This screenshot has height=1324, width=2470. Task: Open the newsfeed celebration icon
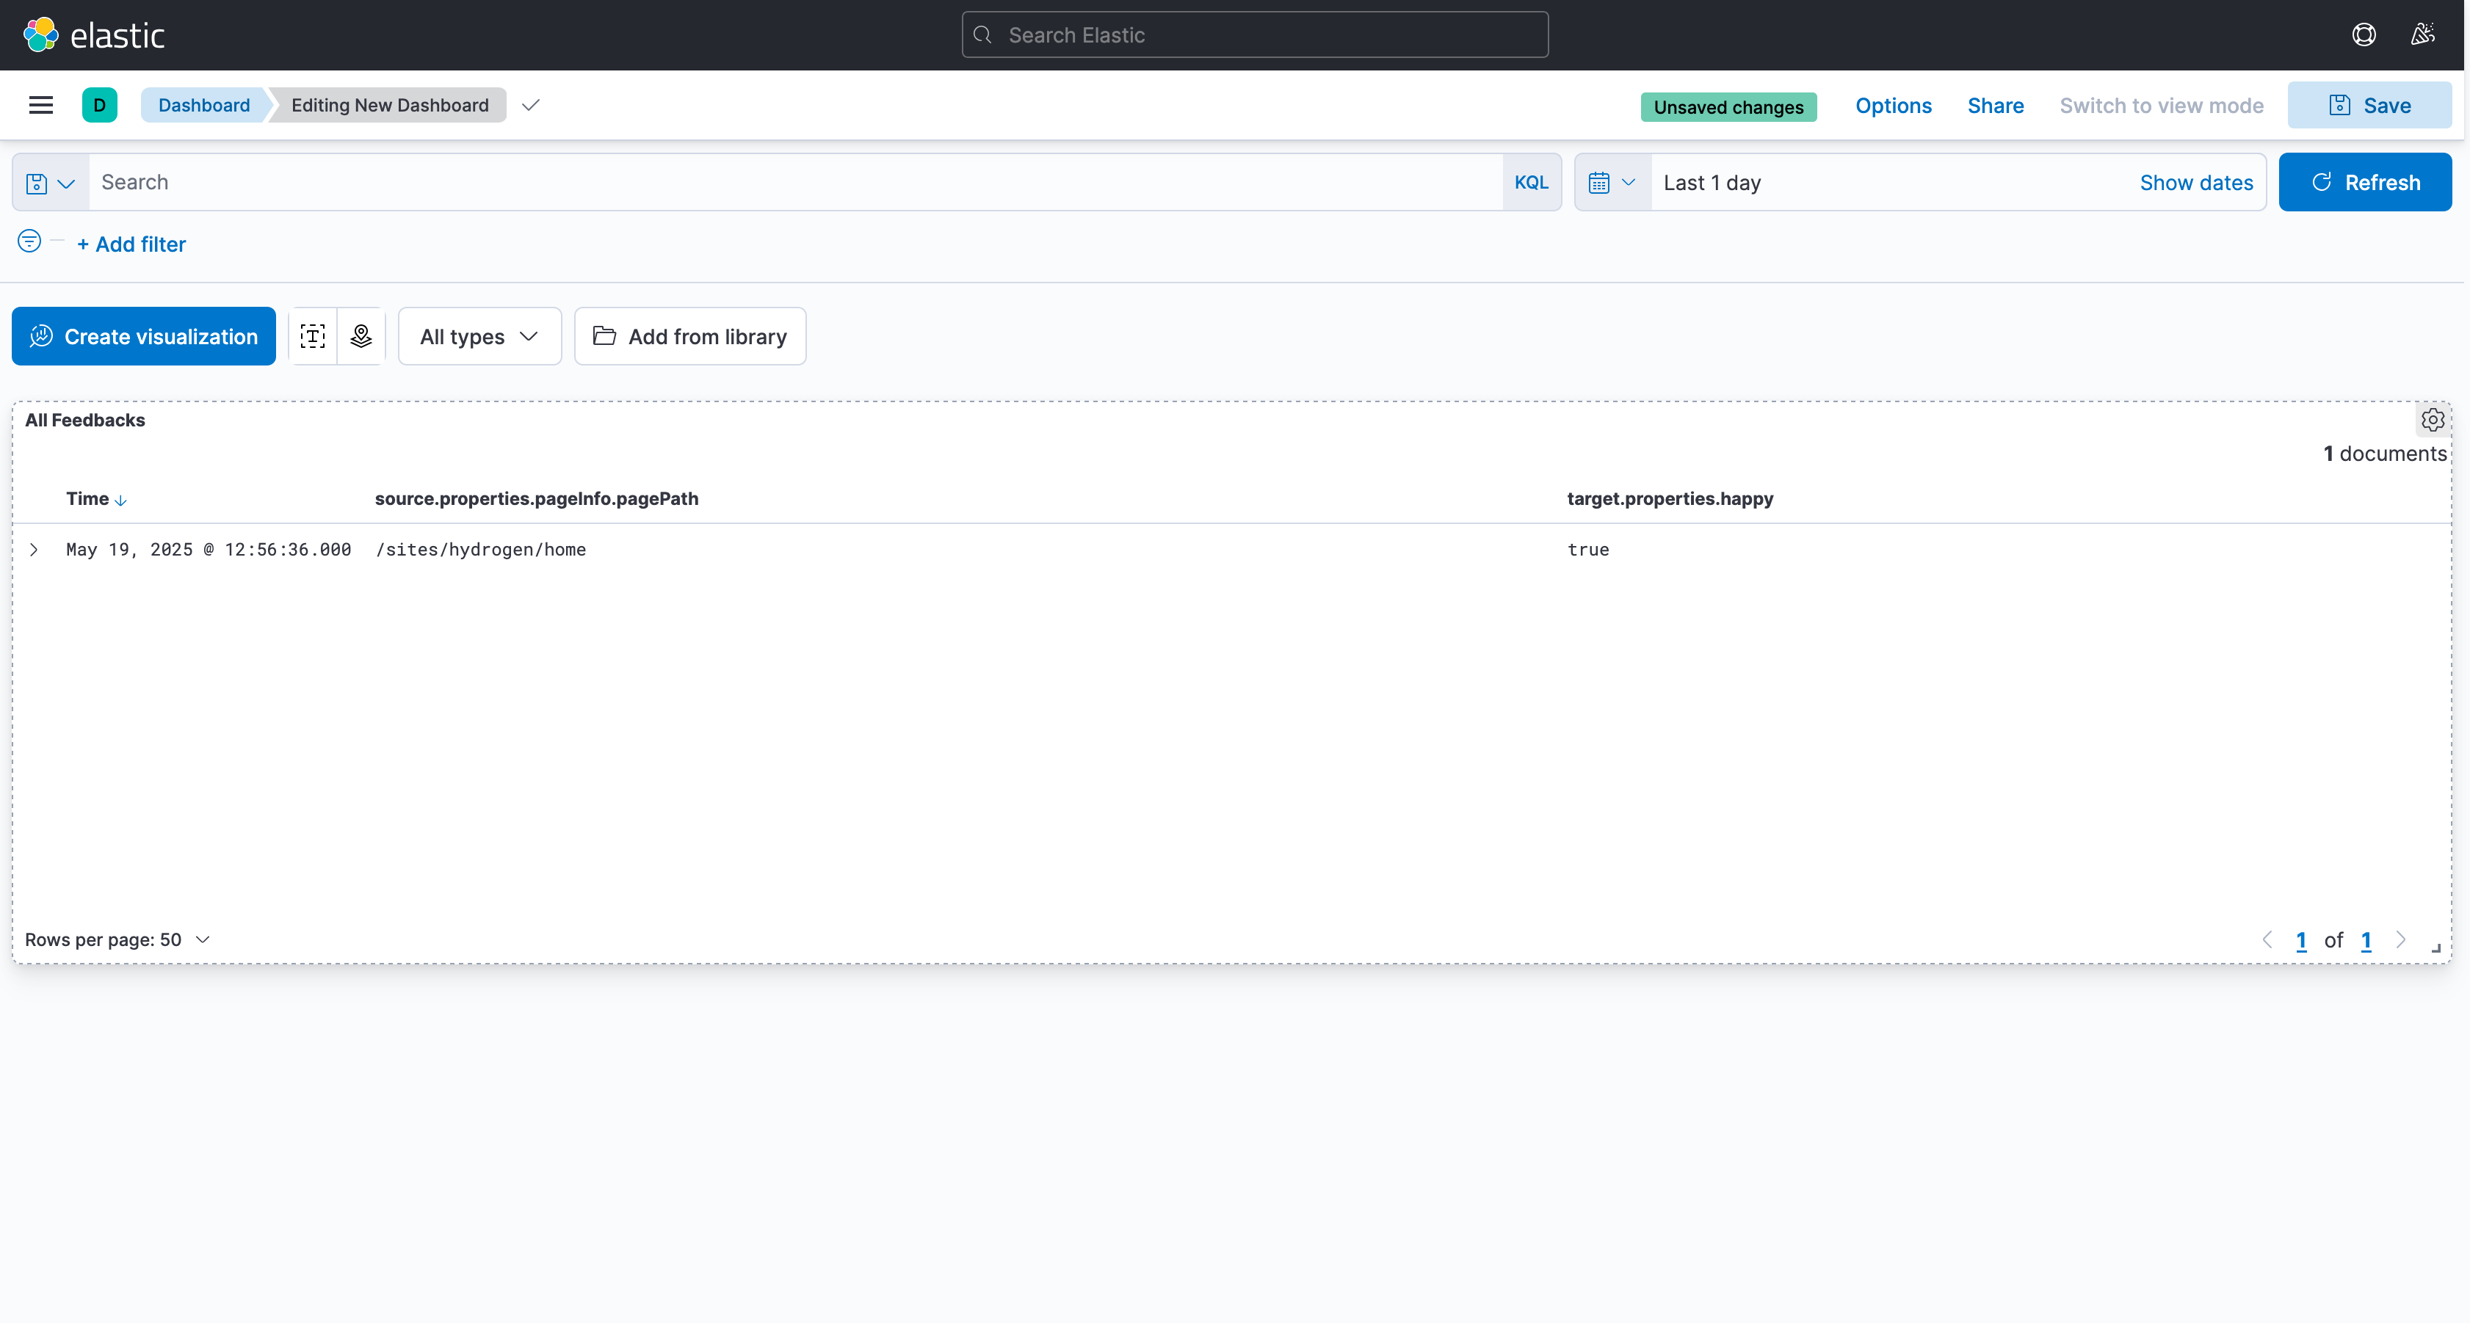pyautogui.click(x=2422, y=35)
